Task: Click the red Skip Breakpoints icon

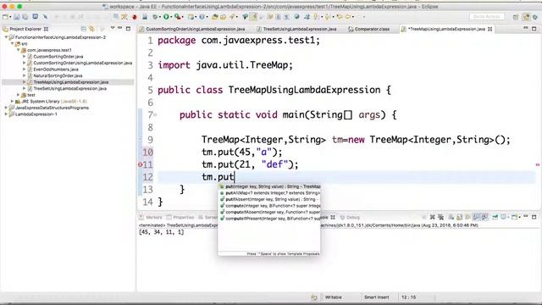Action: pos(135,17)
